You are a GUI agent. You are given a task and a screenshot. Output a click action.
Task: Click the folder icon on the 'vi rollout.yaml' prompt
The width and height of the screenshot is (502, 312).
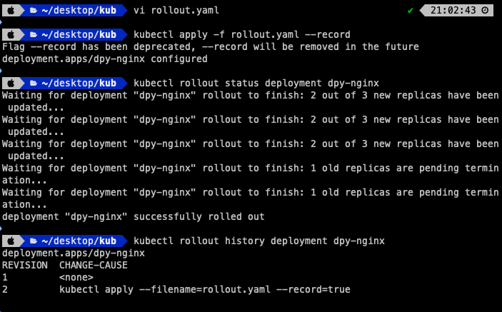(x=34, y=11)
